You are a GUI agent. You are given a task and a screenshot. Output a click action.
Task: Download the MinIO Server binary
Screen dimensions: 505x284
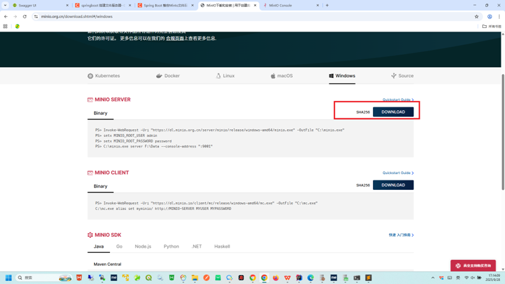point(393,112)
